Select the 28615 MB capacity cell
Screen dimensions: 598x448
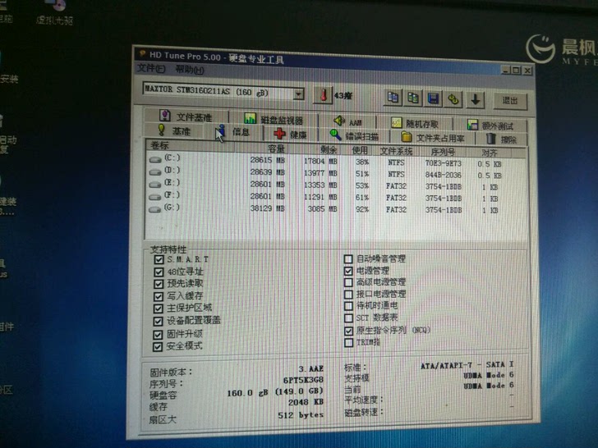pyautogui.click(x=267, y=160)
